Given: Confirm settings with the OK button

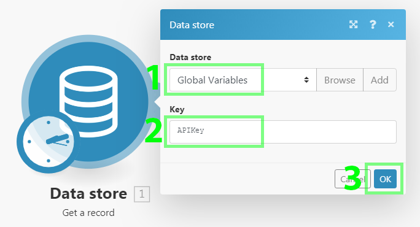Looking at the screenshot, I should 385,179.
